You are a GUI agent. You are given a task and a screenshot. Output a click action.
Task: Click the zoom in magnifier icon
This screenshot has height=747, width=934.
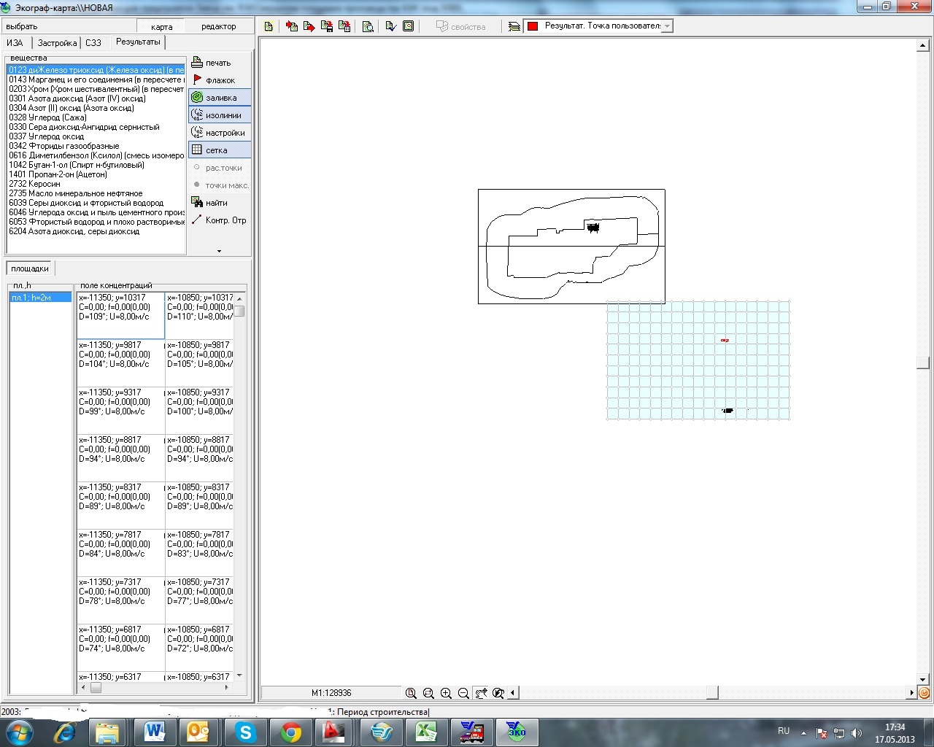[446, 693]
